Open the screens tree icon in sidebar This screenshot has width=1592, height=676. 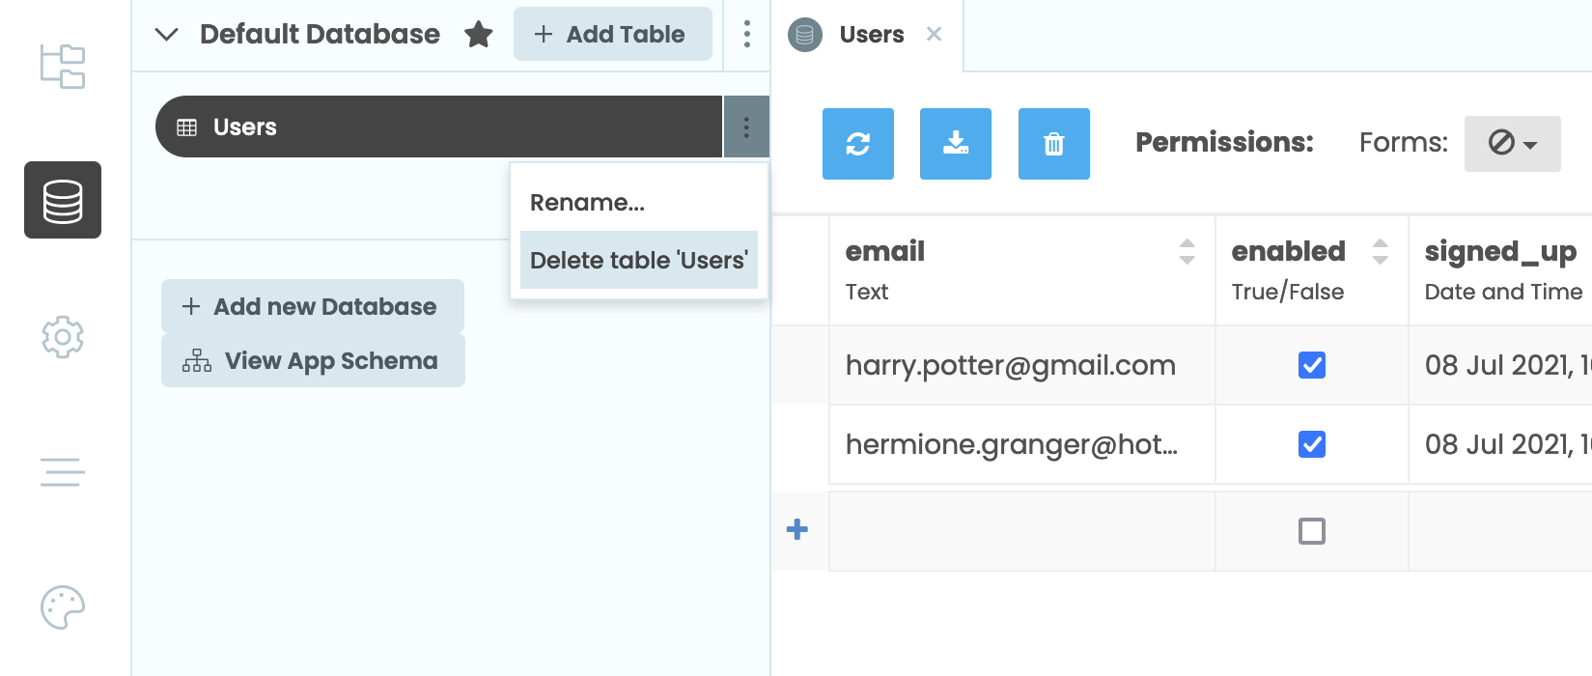tap(63, 67)
